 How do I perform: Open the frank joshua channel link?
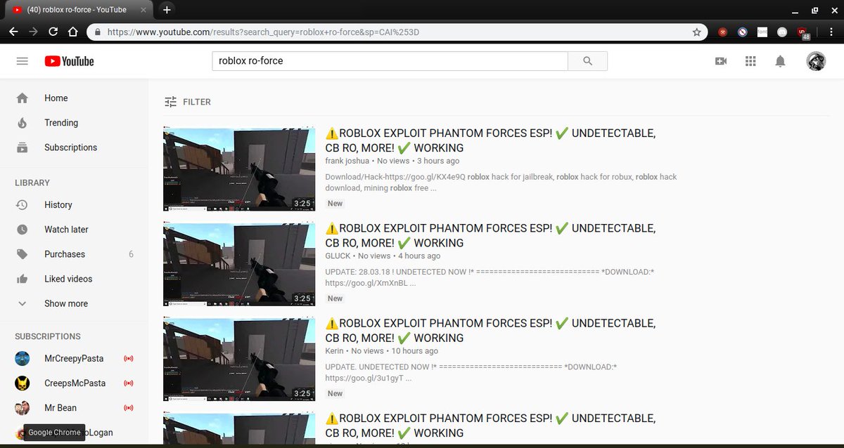pyautogui.click(x=347, y=161)
